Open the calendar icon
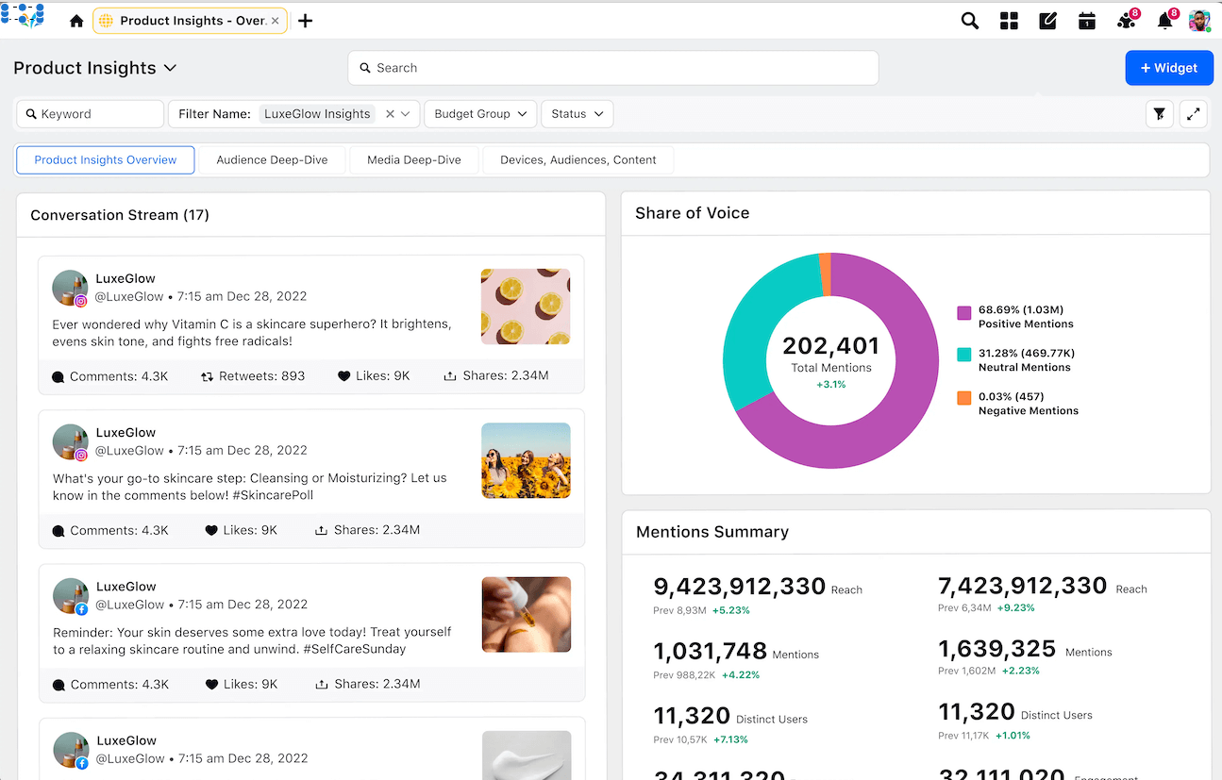The image size is (1222, 780). coord(1087,21)
